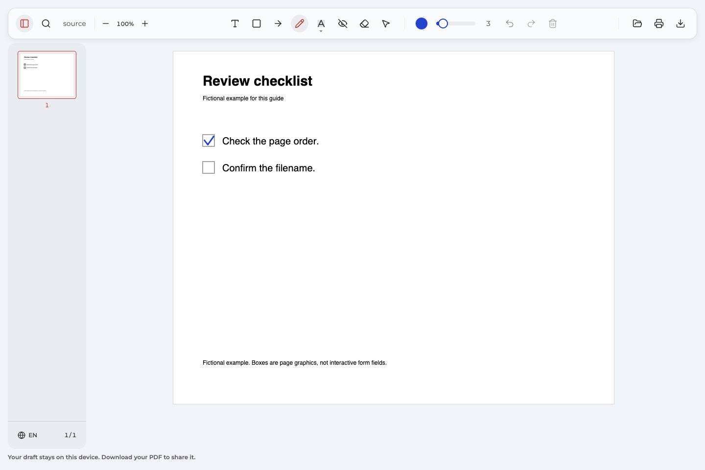Open the search tool
The height and width of the screenshot is (470, 705).
tap(46, 23)
